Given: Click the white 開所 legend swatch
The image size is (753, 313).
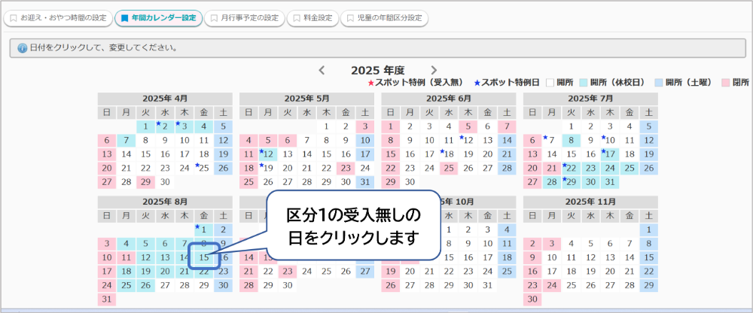Looking at the screenshot, I should (x=550, y=82).
